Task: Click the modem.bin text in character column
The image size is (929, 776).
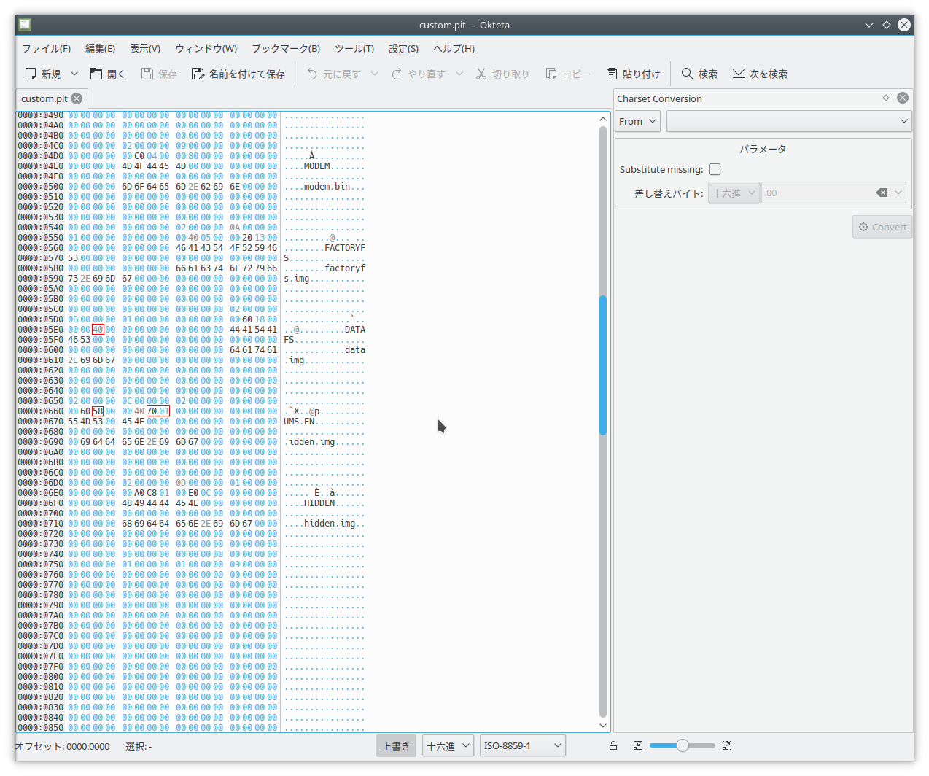Action: pyautogui.click(x=327, y=187)
